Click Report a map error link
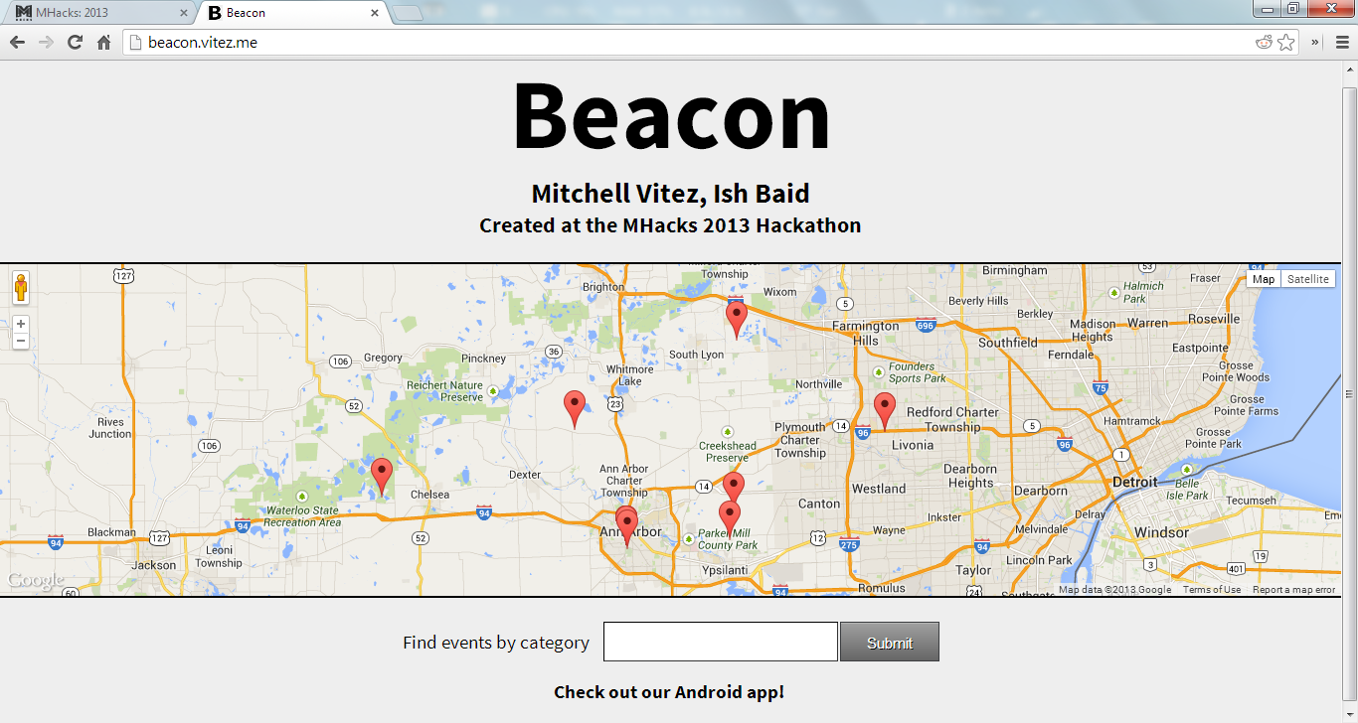Viewport: 1358px width, 723px height. pyautogui.click(x=1294, y=590)
